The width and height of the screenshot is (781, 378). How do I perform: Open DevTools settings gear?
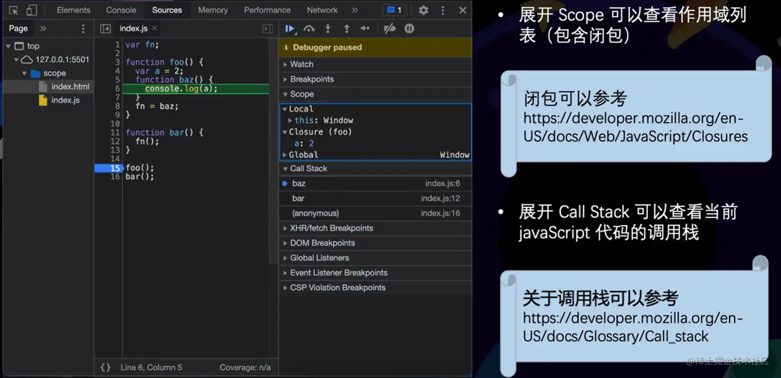click(424, 9)
